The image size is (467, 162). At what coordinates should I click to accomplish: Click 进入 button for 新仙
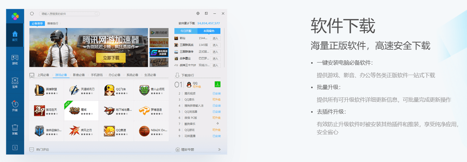point(215,38)
